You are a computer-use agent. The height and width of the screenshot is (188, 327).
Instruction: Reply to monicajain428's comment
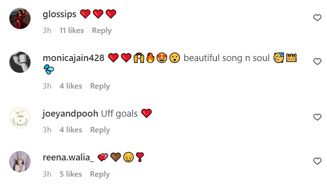coord(100,86)
